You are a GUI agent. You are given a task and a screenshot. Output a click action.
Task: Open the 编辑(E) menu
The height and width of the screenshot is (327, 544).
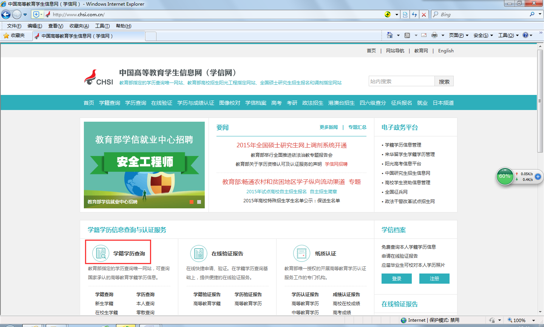[x=35, y=26]
